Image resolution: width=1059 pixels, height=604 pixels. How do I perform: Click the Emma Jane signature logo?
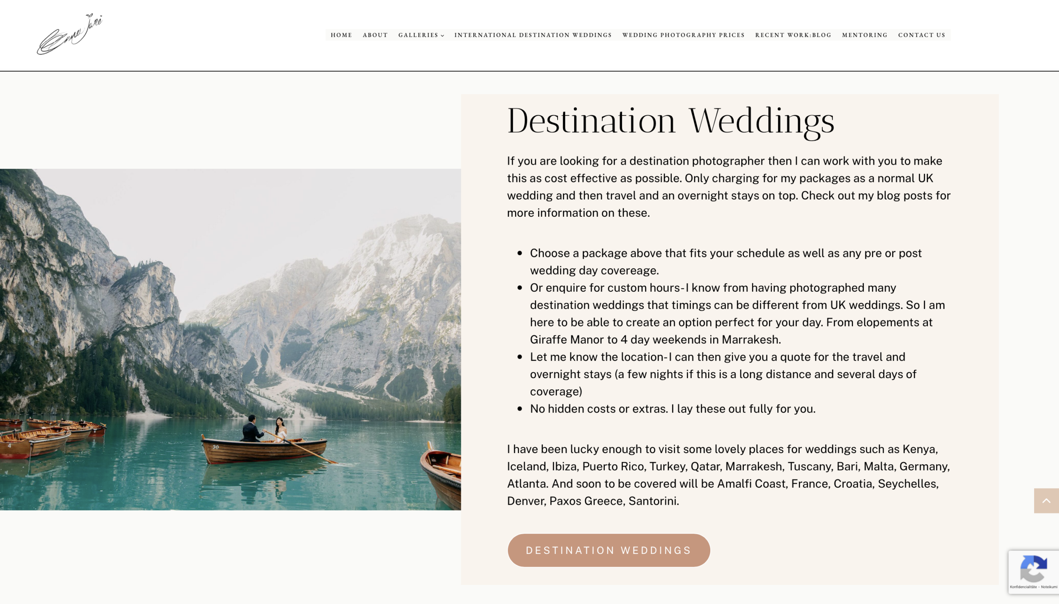point(69,34)
